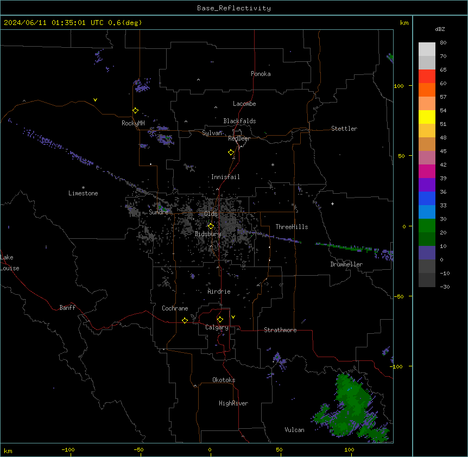468x457 pixels.
Task: Click the yellow diamond marker above Calgary label
Action: pyautogui.click(x=220, y=320)
